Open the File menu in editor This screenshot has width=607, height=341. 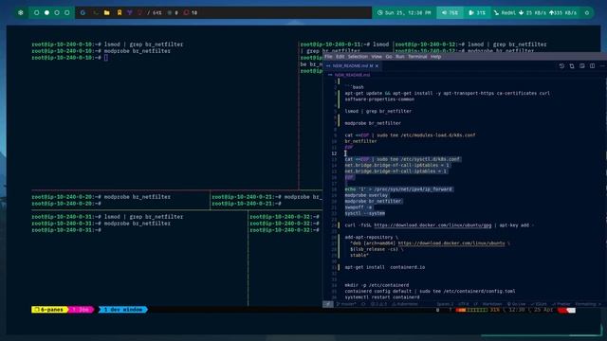328,57
